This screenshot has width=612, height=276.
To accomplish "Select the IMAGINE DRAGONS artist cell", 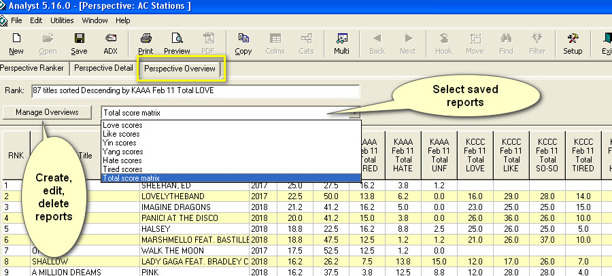I will point(194,207).
